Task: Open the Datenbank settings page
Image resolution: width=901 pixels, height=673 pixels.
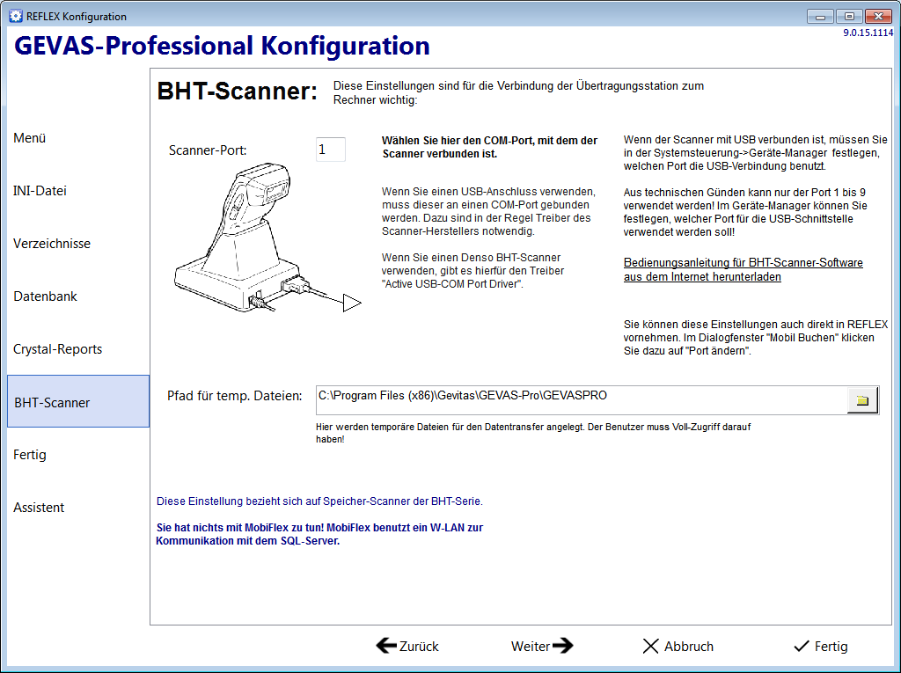Action: pos(45,296)
